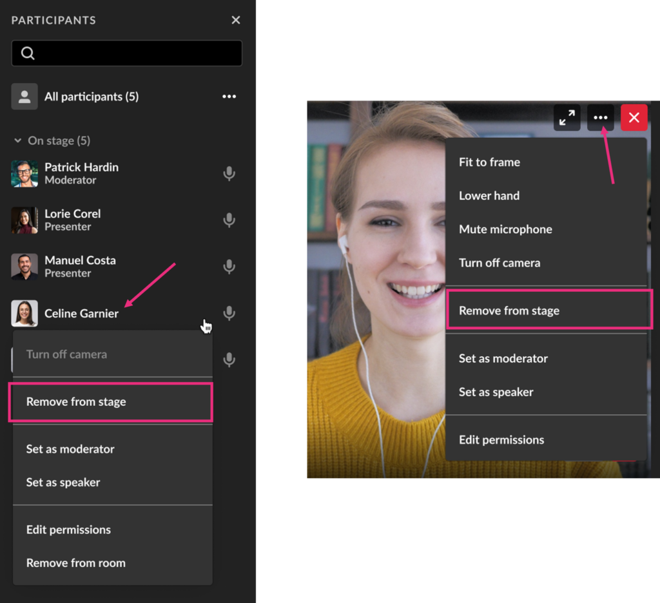The image size is (660, 603).
Task: Open video tile three-dot menu
Action: (x=601, y=118)
